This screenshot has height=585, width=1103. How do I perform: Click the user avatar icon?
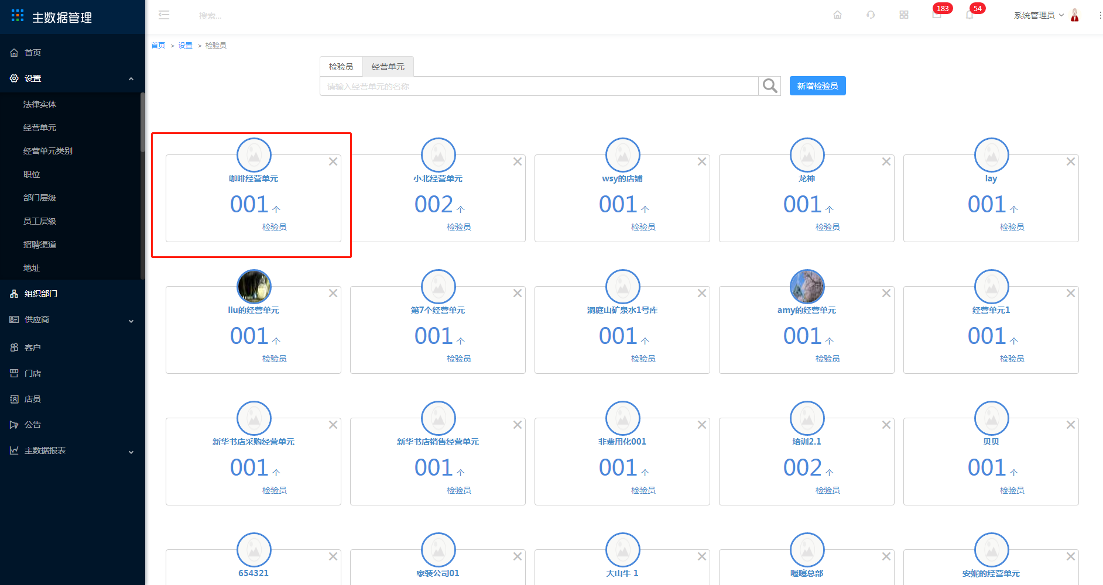(x=1075, y=15)
